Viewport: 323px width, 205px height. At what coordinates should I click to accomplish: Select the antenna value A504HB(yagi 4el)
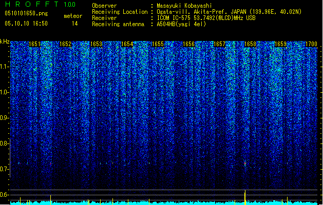(x=181, y=24)
